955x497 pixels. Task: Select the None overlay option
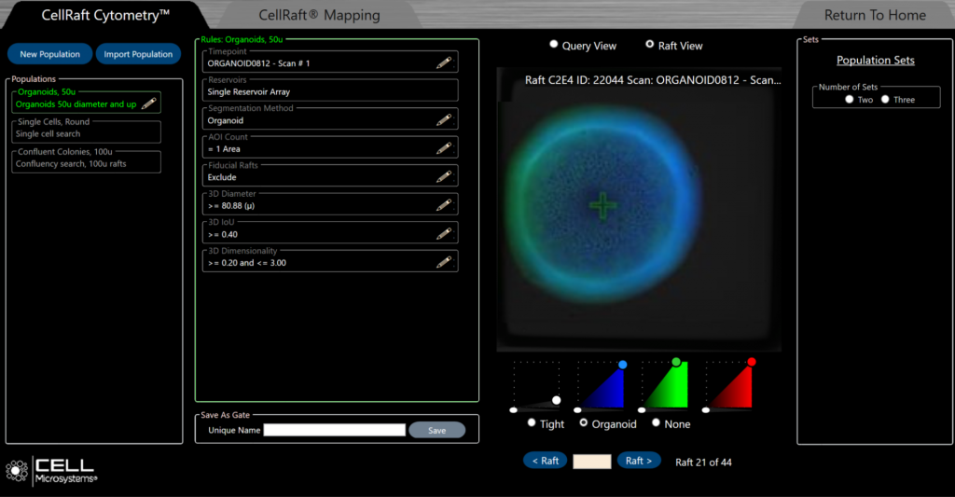point(656,422)
